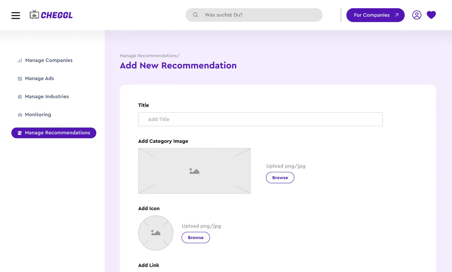Focus the Was suchst Du? search field
452x272 pixels.
pyautogui.click(x=254, y=15)
